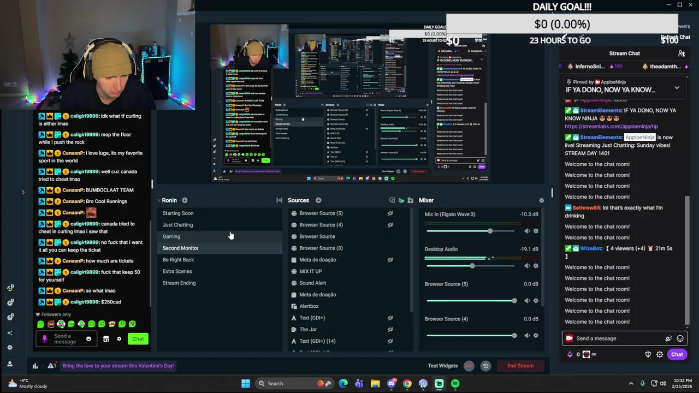Open Desktop Audio settings gear
Screen dimensions: 699x393
pyautogui.click(x=536, y=266)
